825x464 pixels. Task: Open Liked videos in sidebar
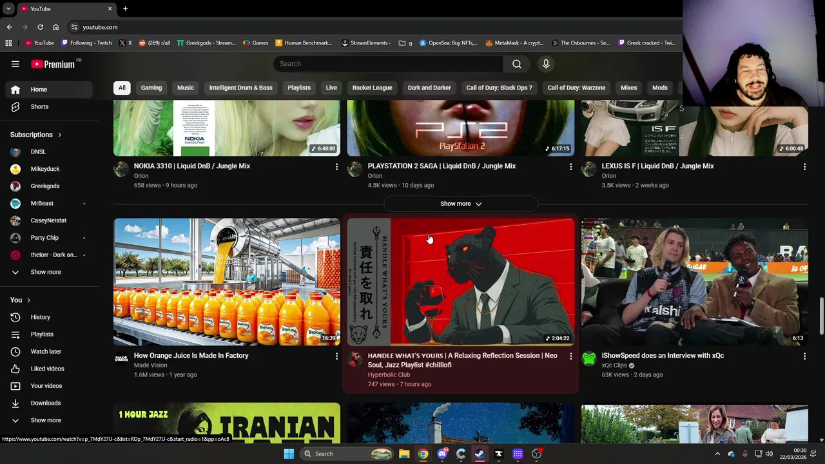(x=46, y=369)
